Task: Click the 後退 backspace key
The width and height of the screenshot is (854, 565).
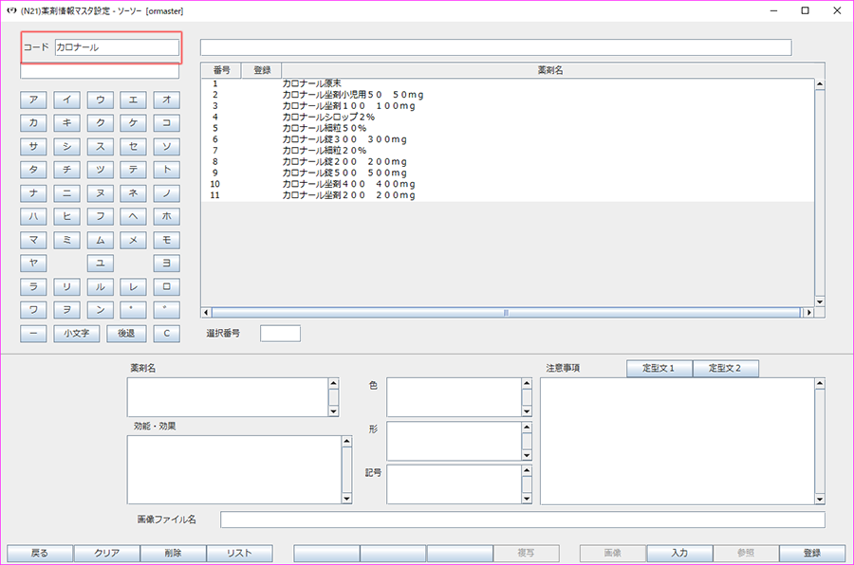Action: point(126,334)
